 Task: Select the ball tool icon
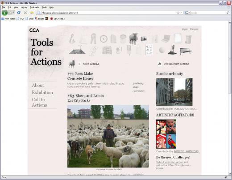coord(162,50)
